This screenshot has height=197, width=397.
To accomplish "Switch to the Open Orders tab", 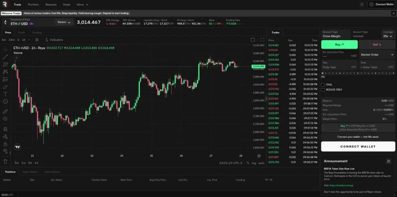I will [30, 172].
